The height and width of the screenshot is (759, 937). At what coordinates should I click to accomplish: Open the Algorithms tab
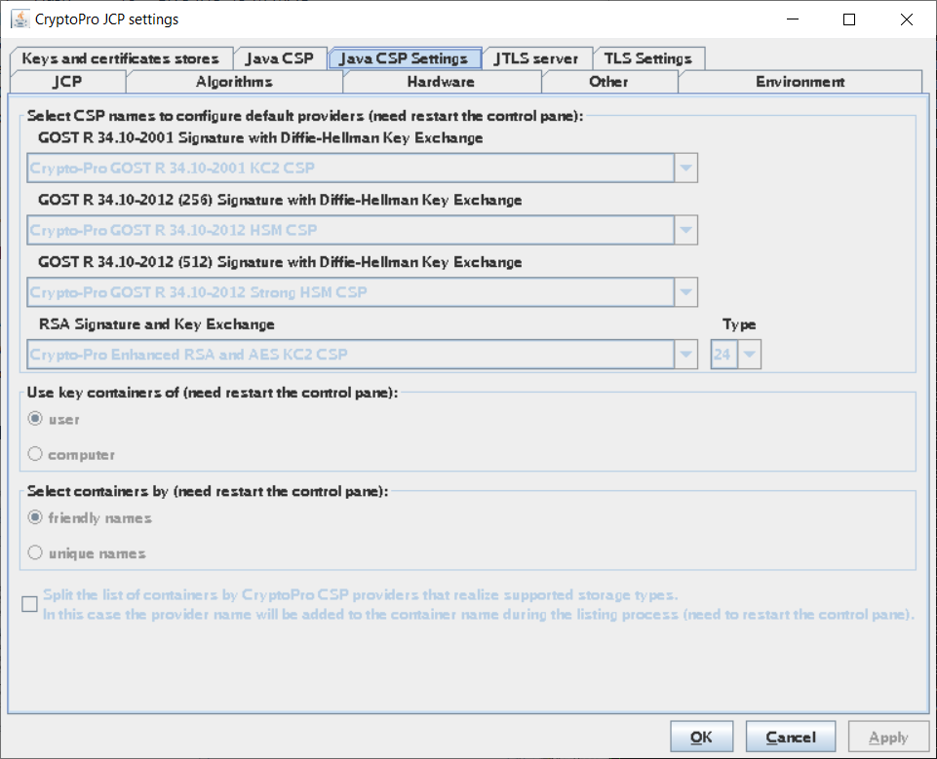point(234,82)
